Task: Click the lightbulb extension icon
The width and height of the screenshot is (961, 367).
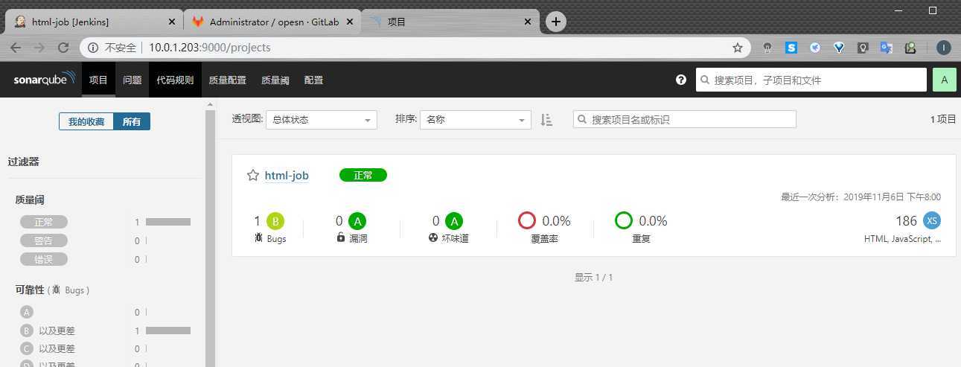Action: tap(863, 48)
